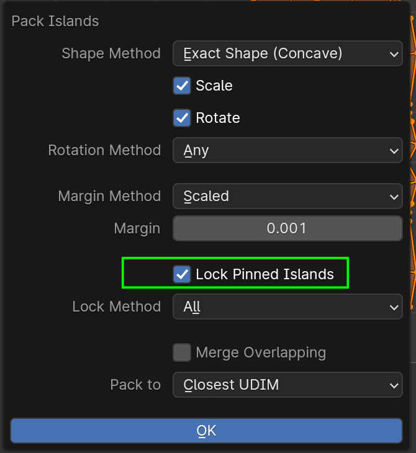The width and height of the screenshot is (416, 453).
Task: Click the chevron arrow on Exact Shape (Concave)
Action: [394, 55]
